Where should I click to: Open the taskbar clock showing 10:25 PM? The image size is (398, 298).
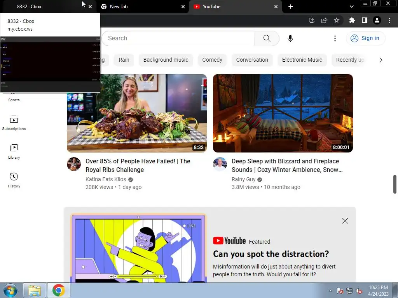[378, 291]
